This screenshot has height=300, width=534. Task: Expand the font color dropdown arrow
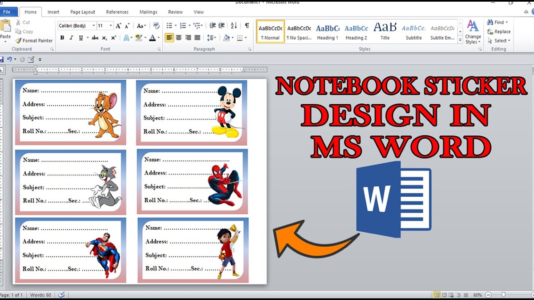tap(159, 38)
